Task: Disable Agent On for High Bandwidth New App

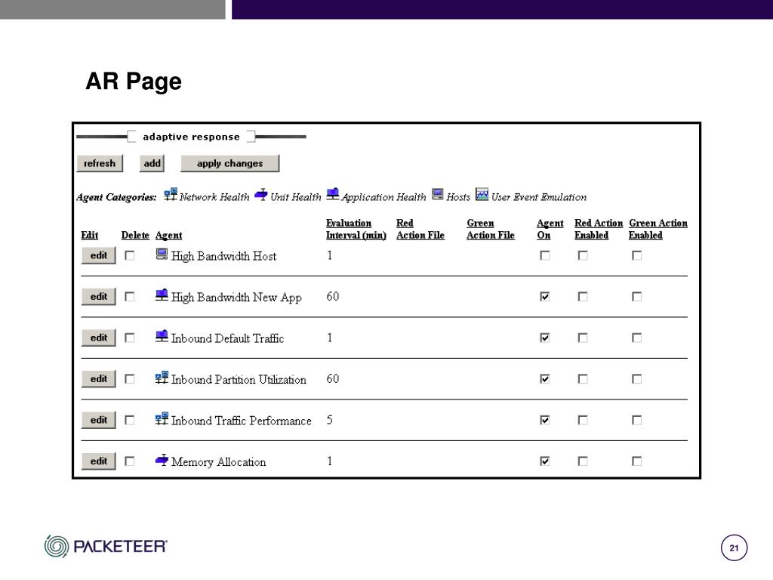Action: (x=545, y=296)
